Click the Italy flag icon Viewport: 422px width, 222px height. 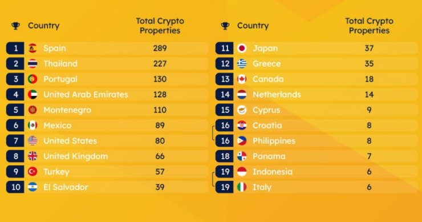(242, 187)
